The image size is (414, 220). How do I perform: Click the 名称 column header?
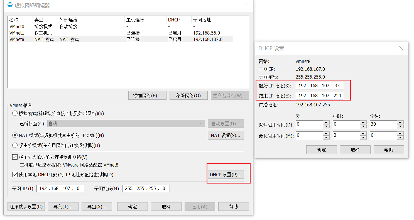(20, 20)
